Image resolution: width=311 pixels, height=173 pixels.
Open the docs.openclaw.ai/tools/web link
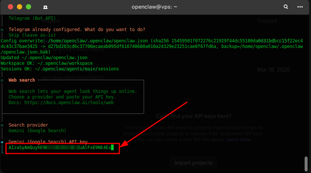pyautogui.click(x=68, y=102)
